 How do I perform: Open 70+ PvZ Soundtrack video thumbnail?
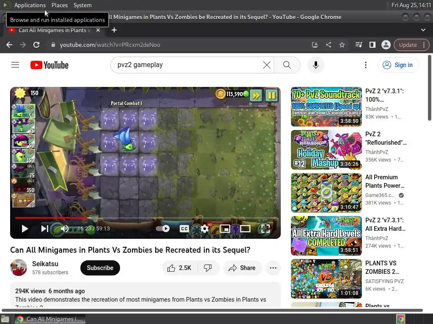[x=326, y=107]
